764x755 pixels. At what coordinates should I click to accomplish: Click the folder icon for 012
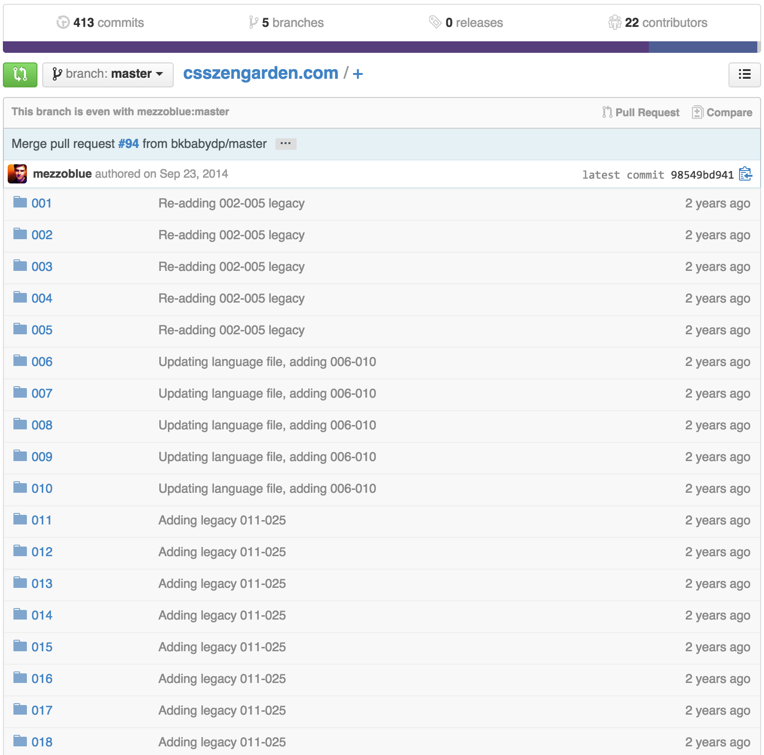[x=20, y=551]
